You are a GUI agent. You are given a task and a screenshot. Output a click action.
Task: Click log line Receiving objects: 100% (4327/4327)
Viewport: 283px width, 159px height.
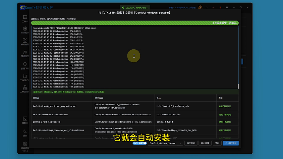[65, 28]
